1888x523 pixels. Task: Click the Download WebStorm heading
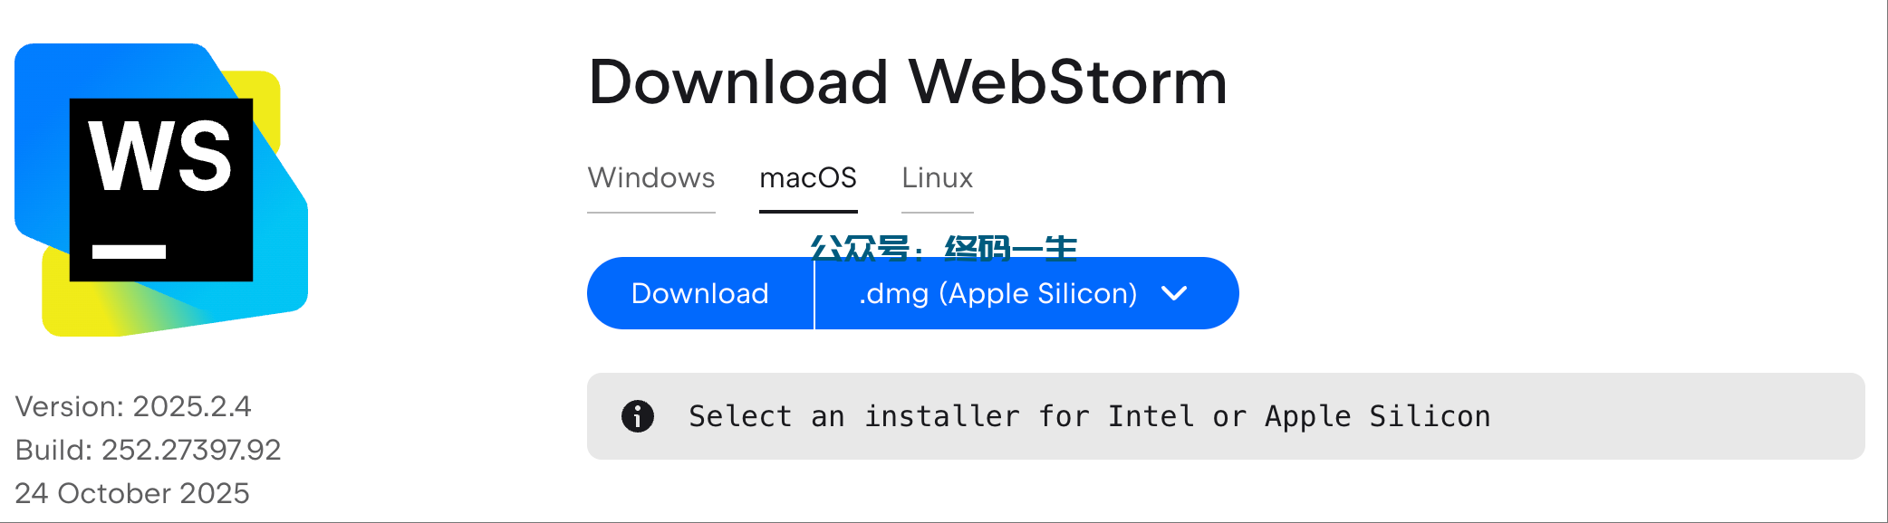(908, 82)
